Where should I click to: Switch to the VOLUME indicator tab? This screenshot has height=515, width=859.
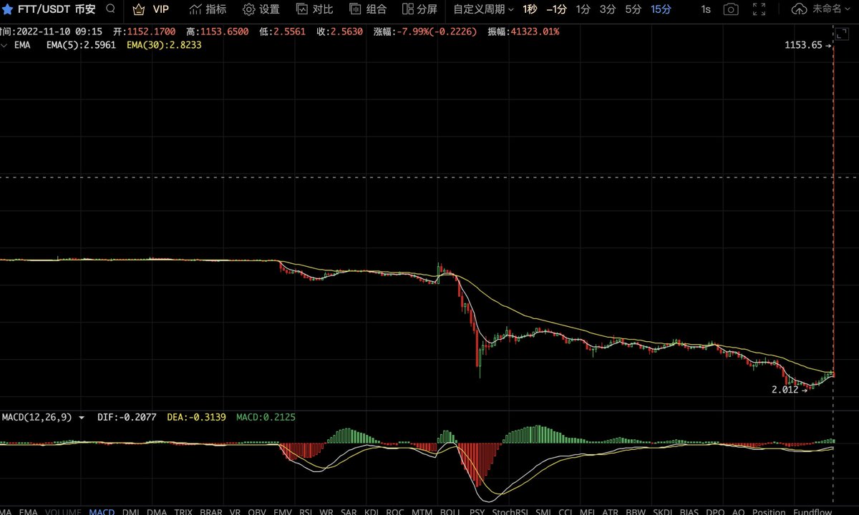click(x=63, y=512)
